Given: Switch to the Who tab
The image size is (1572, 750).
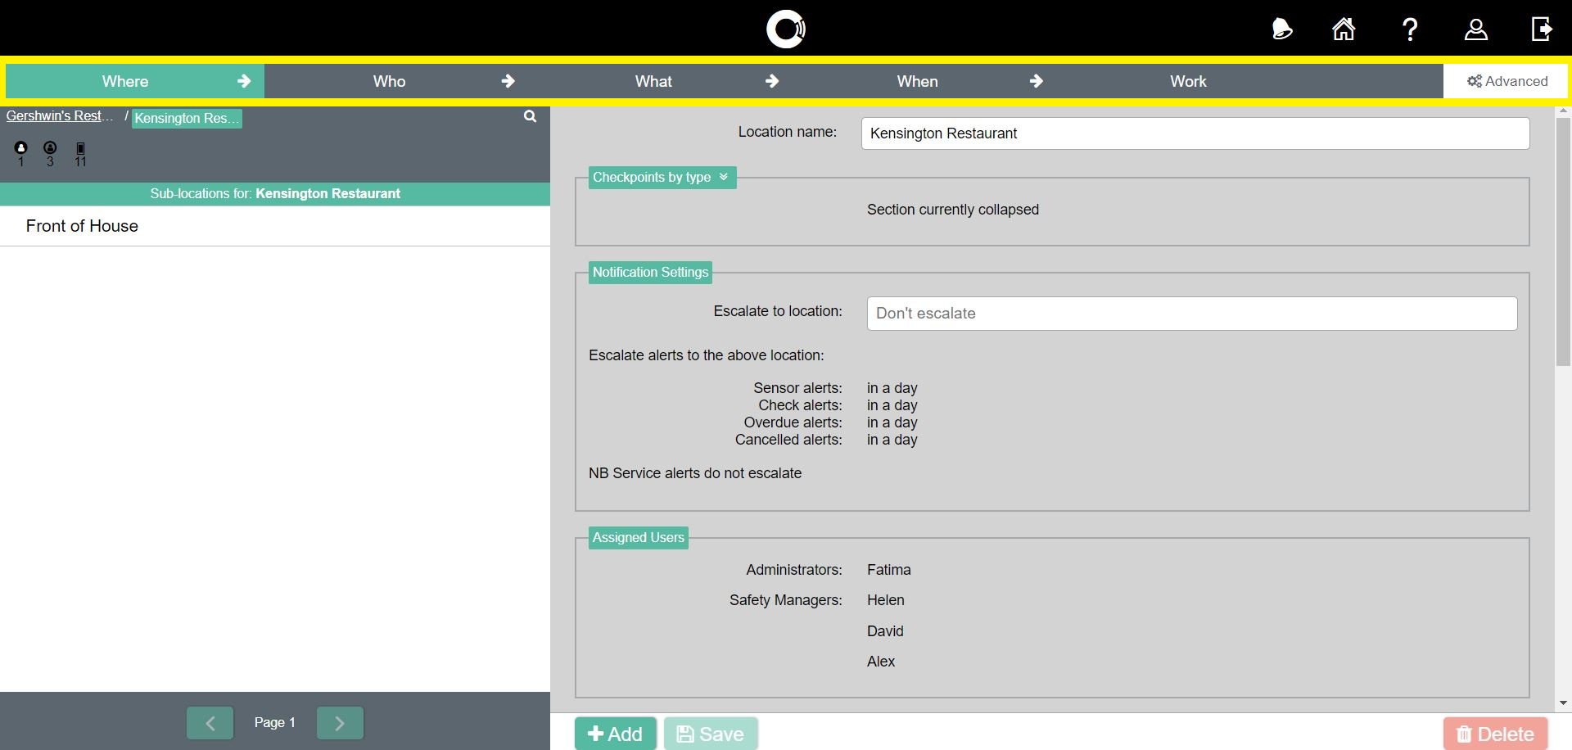Looking at the screenshot, I should (389, 80).
